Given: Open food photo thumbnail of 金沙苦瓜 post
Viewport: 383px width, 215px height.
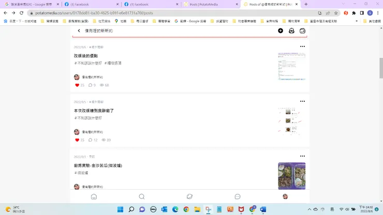Looking at the screenshot, I should 291,176.
